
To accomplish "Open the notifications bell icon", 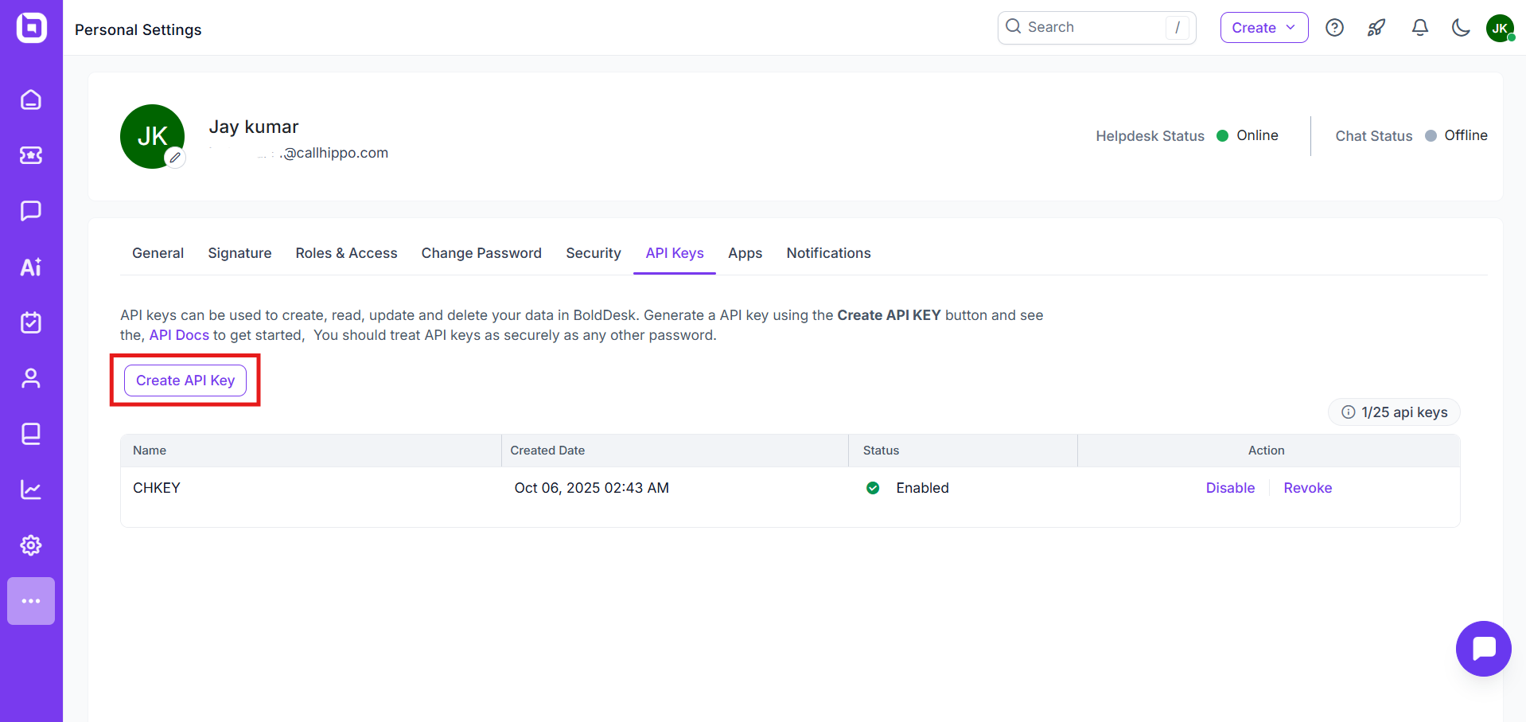I will coord(1420,28).
